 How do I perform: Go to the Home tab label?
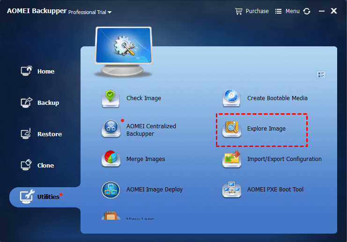[x=46, y=72]
